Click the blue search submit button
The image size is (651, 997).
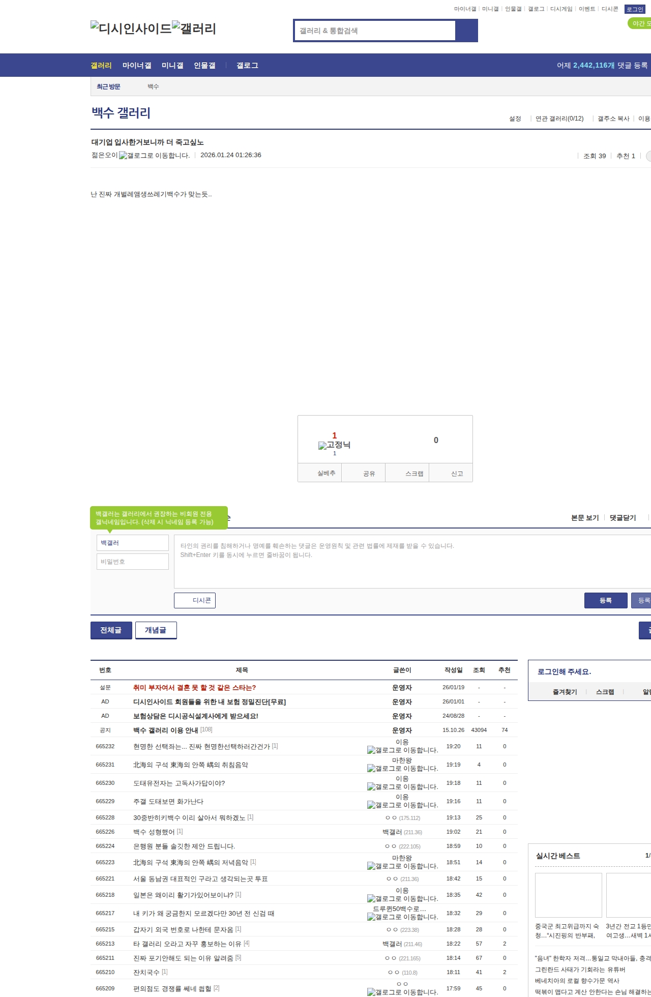pos(466,31)
